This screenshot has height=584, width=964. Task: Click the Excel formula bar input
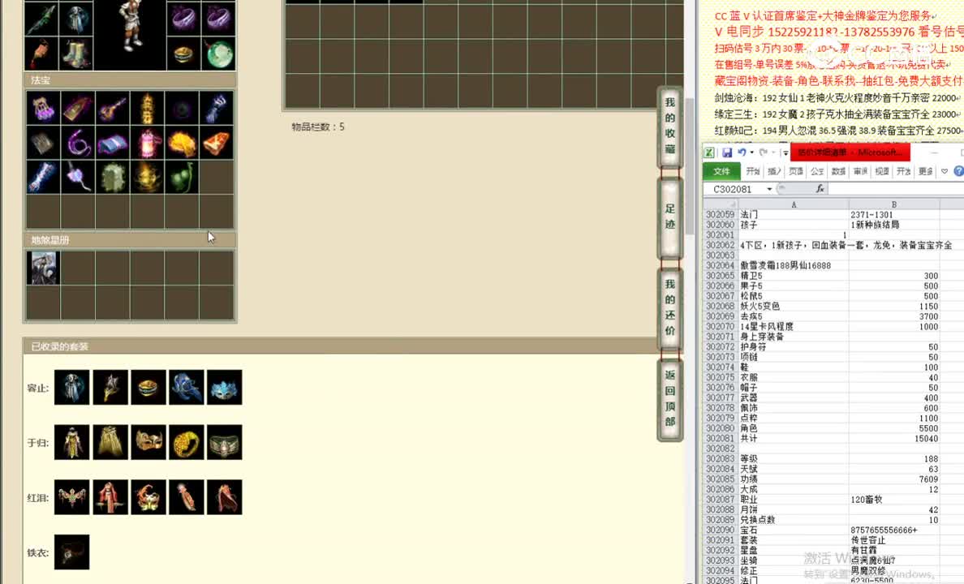[x=896, y=189]
